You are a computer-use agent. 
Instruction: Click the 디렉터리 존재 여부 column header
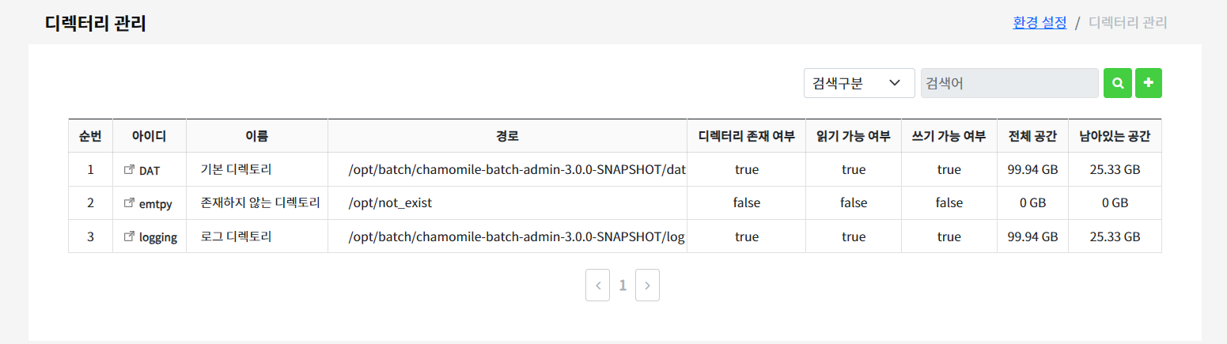[746, 136]
